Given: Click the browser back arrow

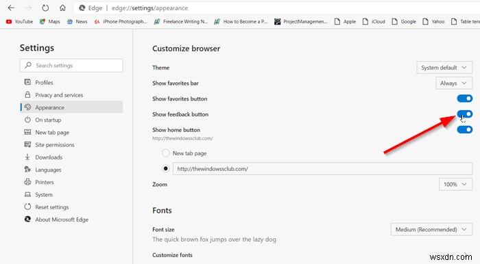Looking at the screenshot, I should 12,8.
